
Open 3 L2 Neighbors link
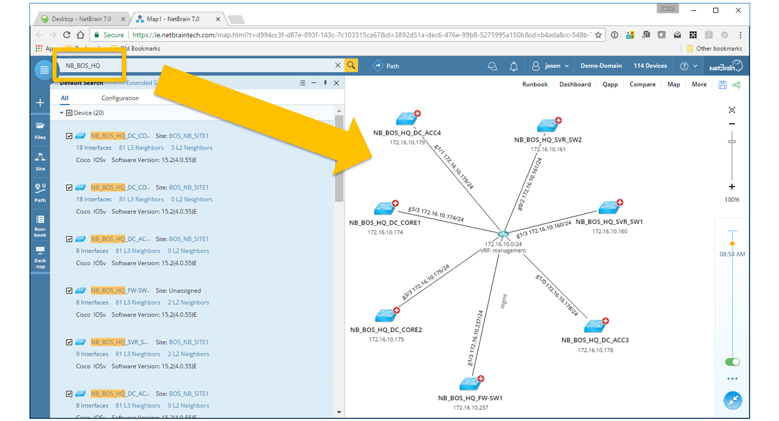192,148
